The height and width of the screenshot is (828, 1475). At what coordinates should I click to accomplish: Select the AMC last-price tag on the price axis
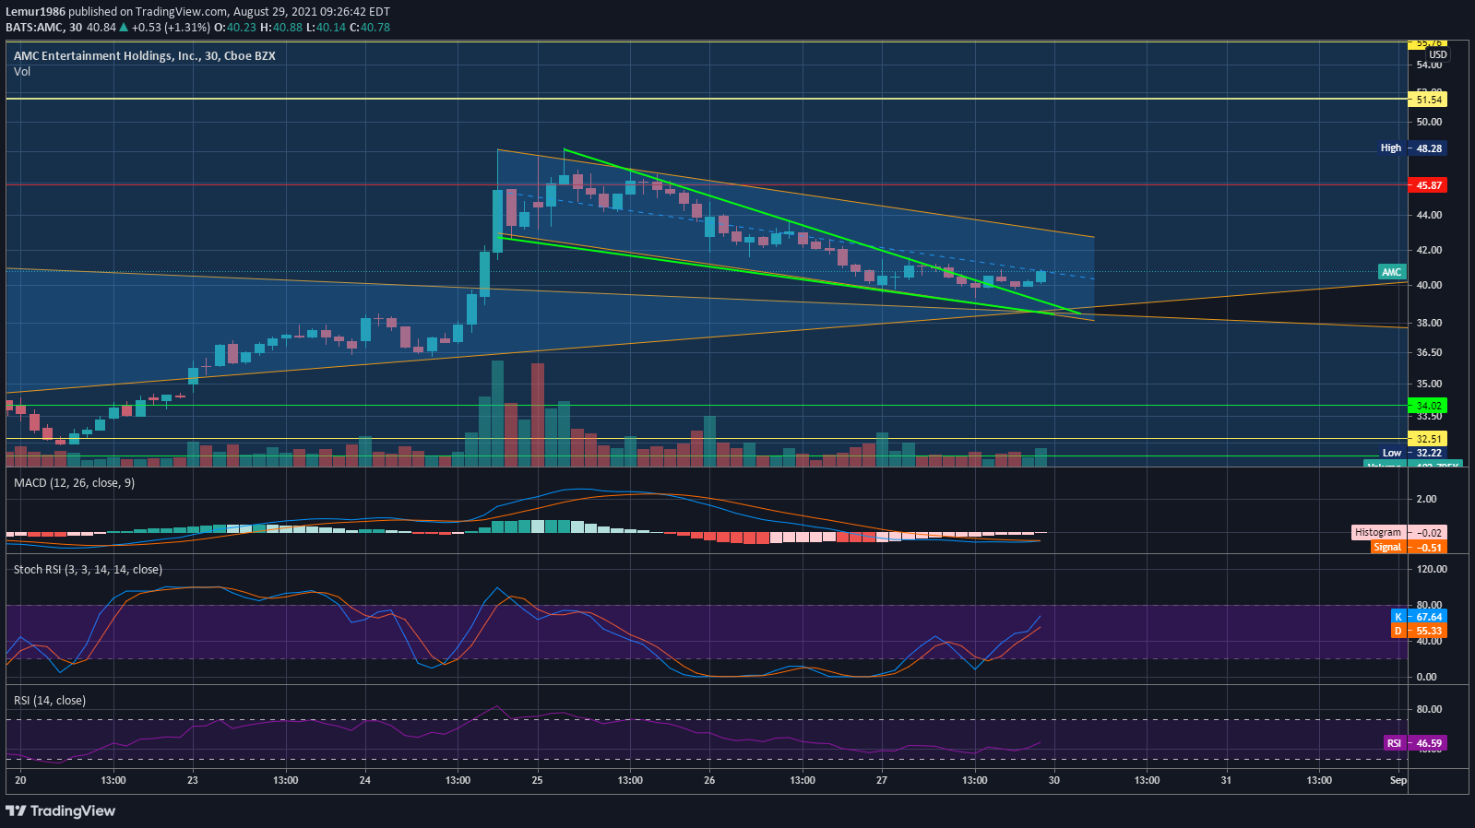tap(1391, 272)
